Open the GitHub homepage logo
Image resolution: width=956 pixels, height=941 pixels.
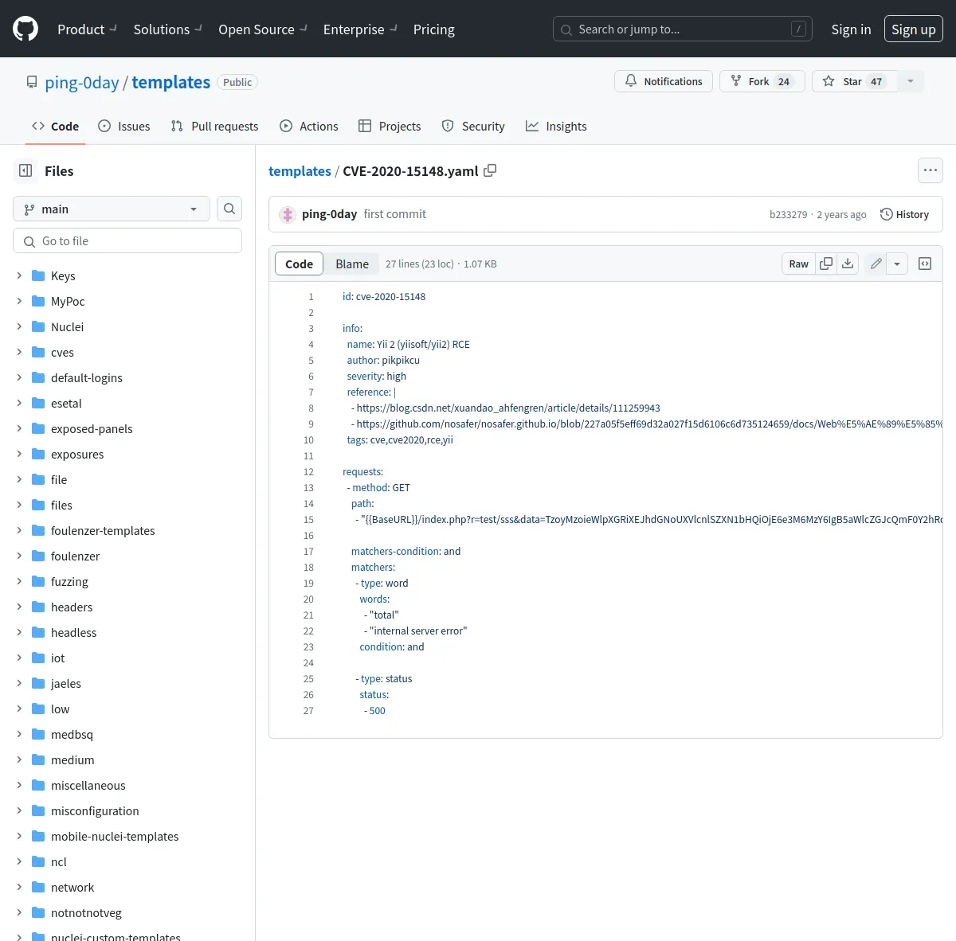25,29
